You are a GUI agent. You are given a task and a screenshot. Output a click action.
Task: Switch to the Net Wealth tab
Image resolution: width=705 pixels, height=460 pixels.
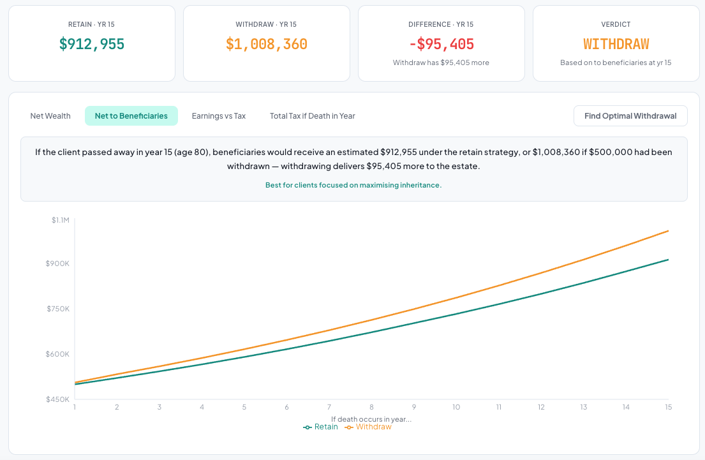tap(50, 115)
